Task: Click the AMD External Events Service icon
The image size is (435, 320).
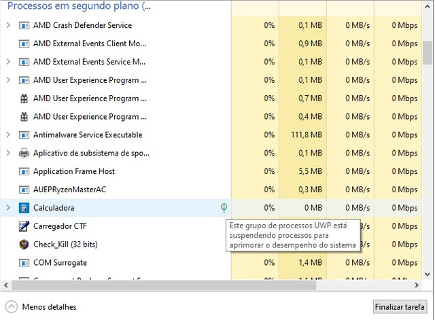Action: point(24,62)
